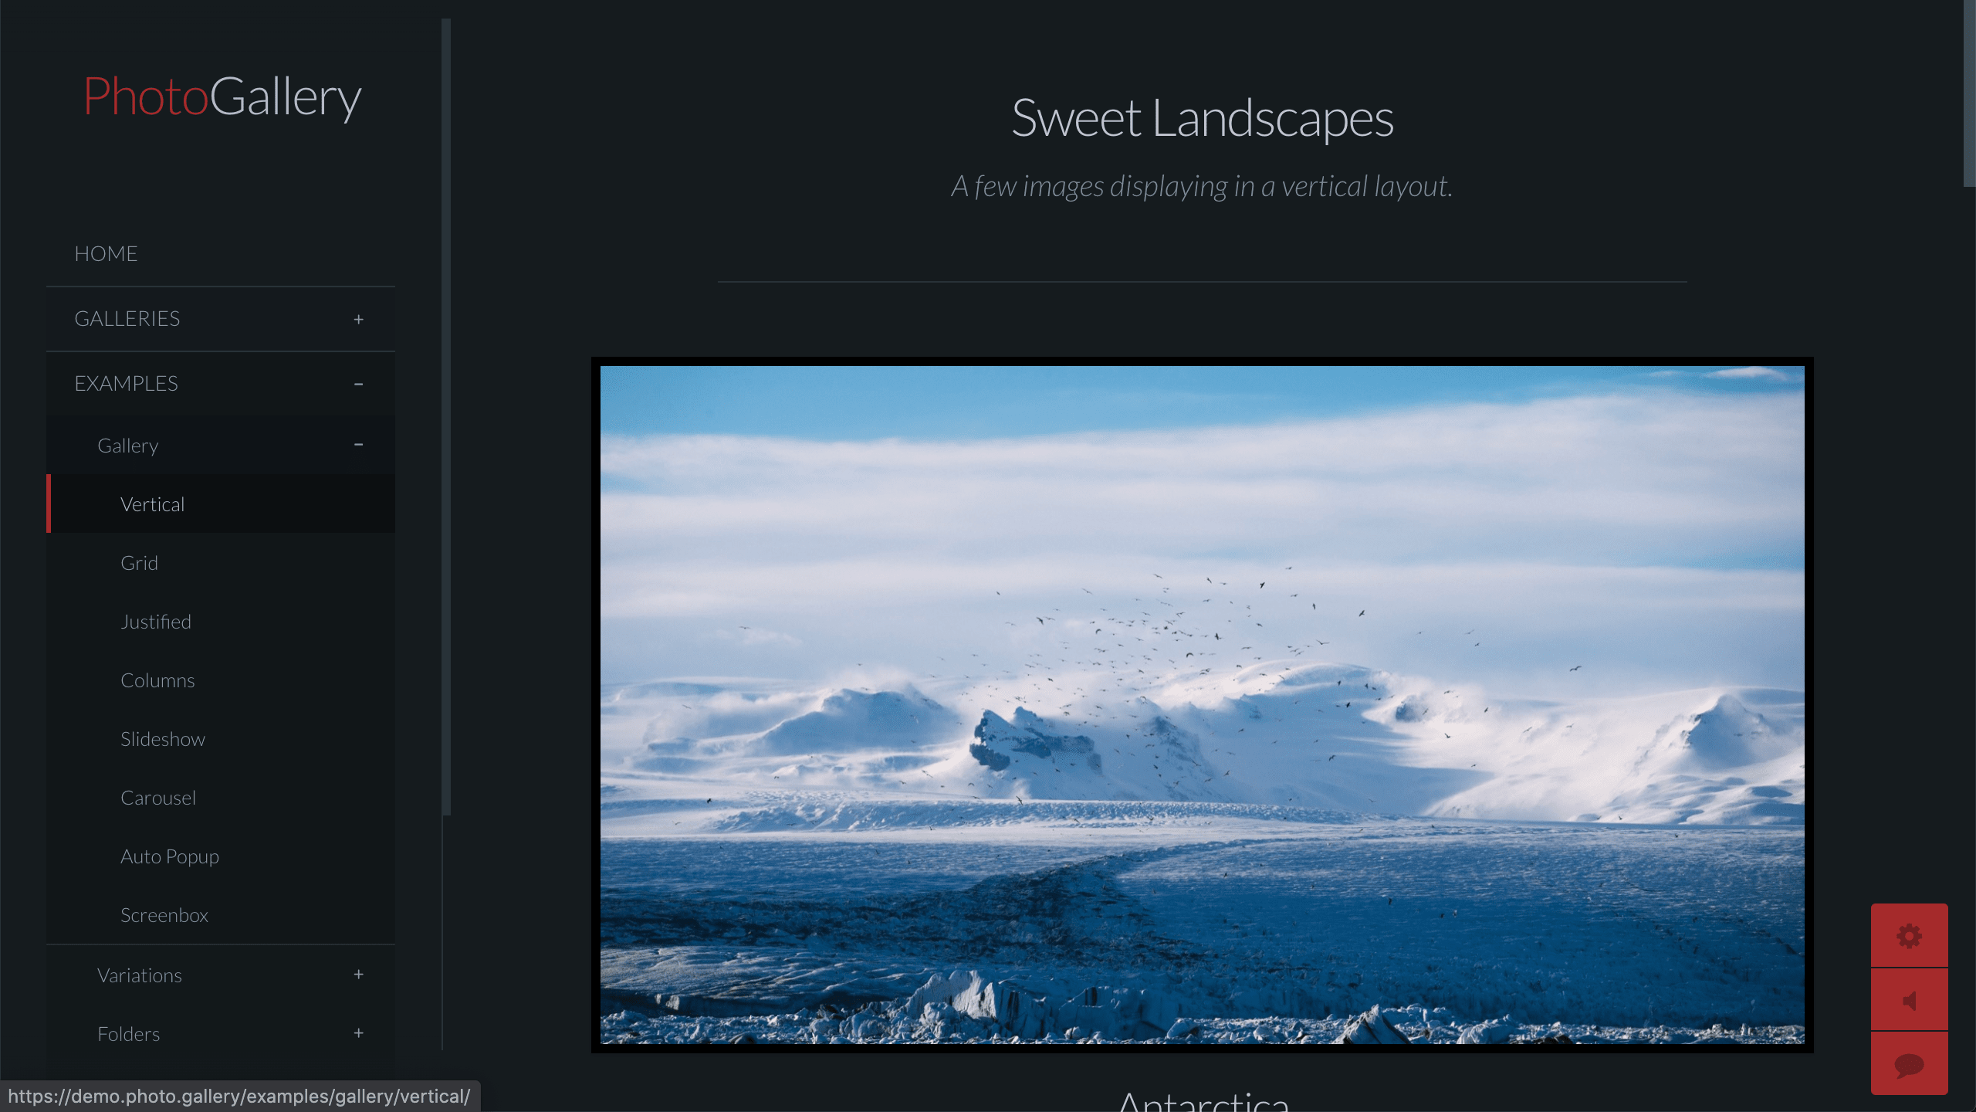Open the settings gear panel
Viewport: 1976px width, 1112px height.
point(1909,935)
